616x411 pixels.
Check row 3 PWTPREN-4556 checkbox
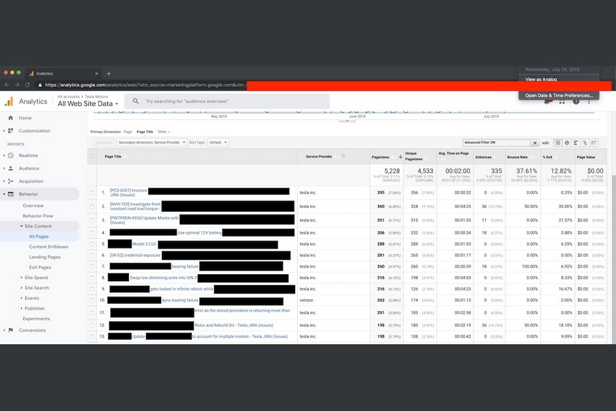click(x=92, y=220)
